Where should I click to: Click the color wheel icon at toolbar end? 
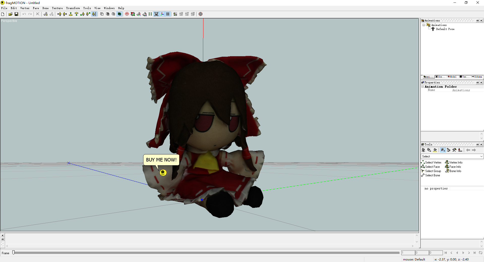[x=201, y=14]
